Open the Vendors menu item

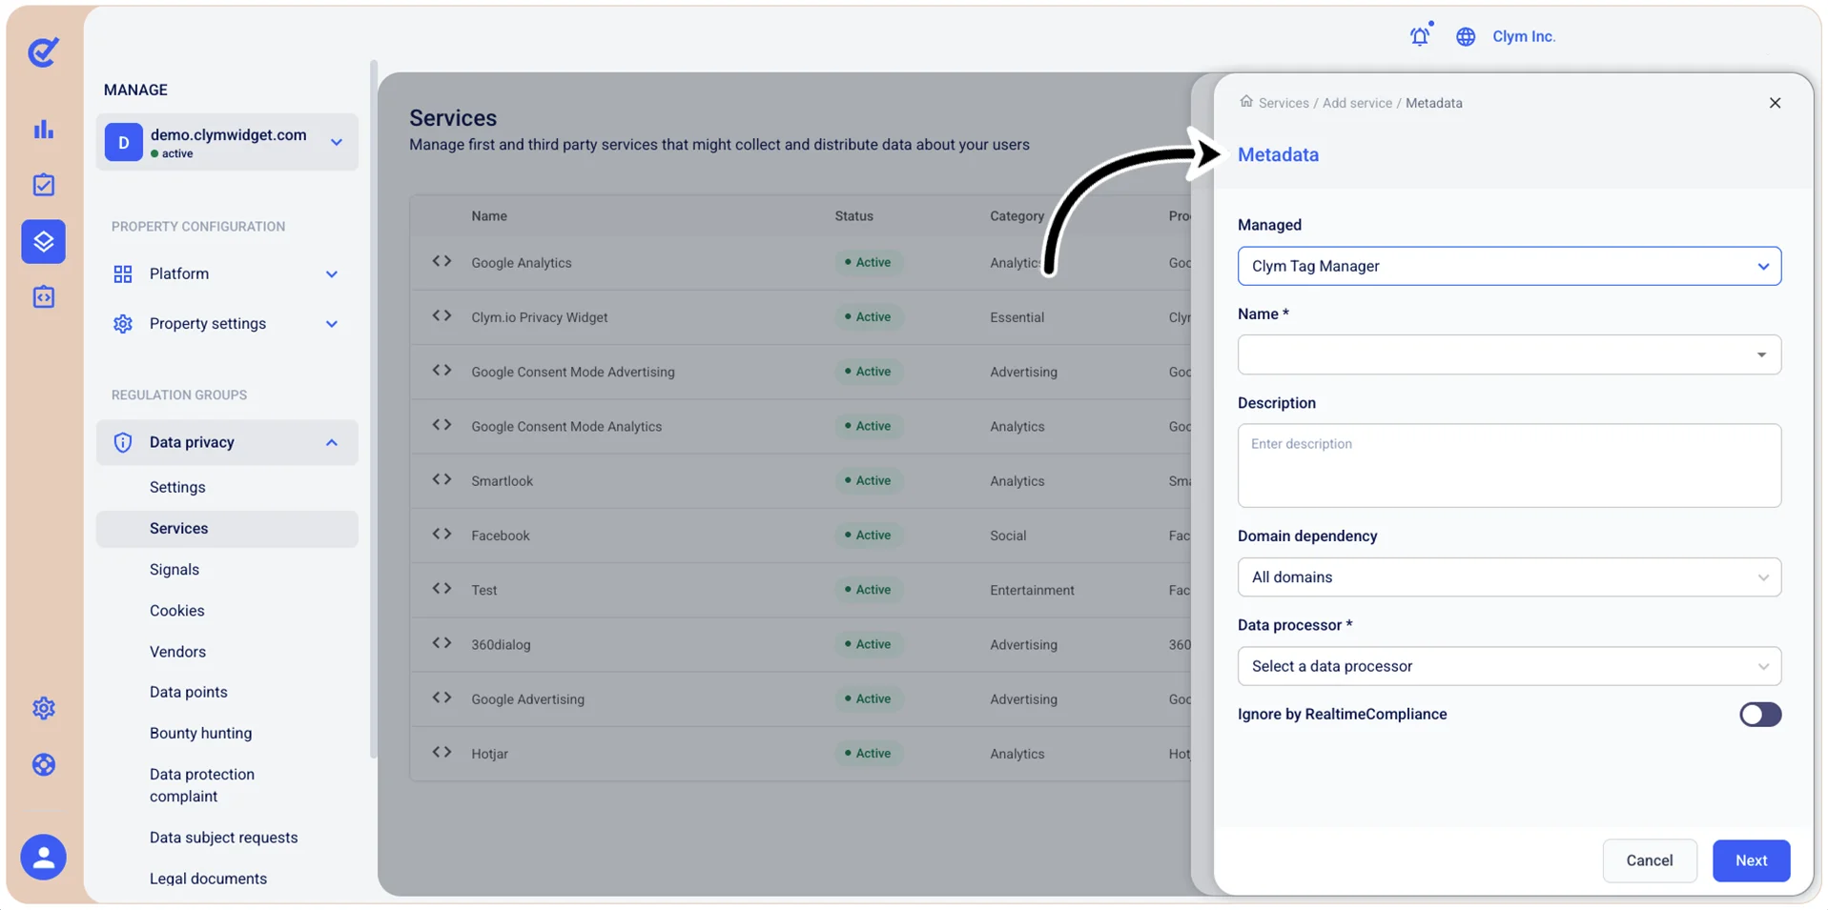pyautogui.click(x=177, y=652)
